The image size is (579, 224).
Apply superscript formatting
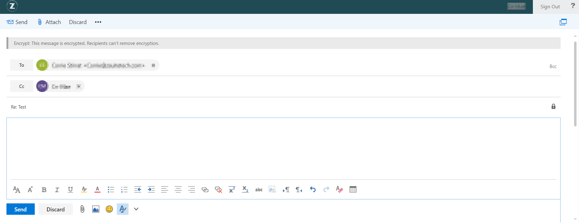point(232,190)
